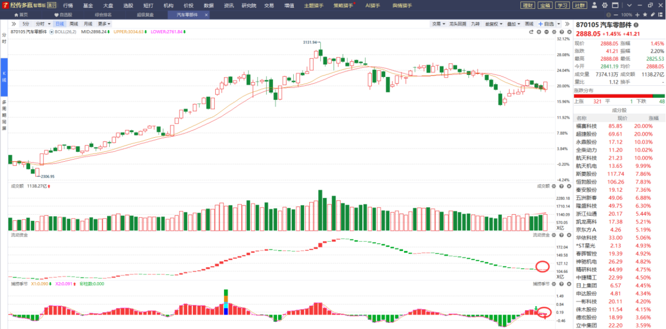Open the BOLL indicator selector dropdown
Viewport: 666px width, 329px height.
coord(52,32)
